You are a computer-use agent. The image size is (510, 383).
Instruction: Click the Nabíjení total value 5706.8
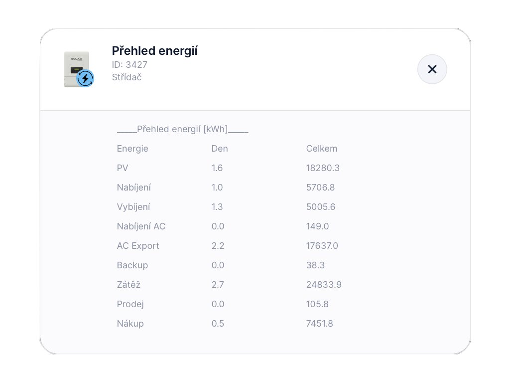tap(320, 188)
